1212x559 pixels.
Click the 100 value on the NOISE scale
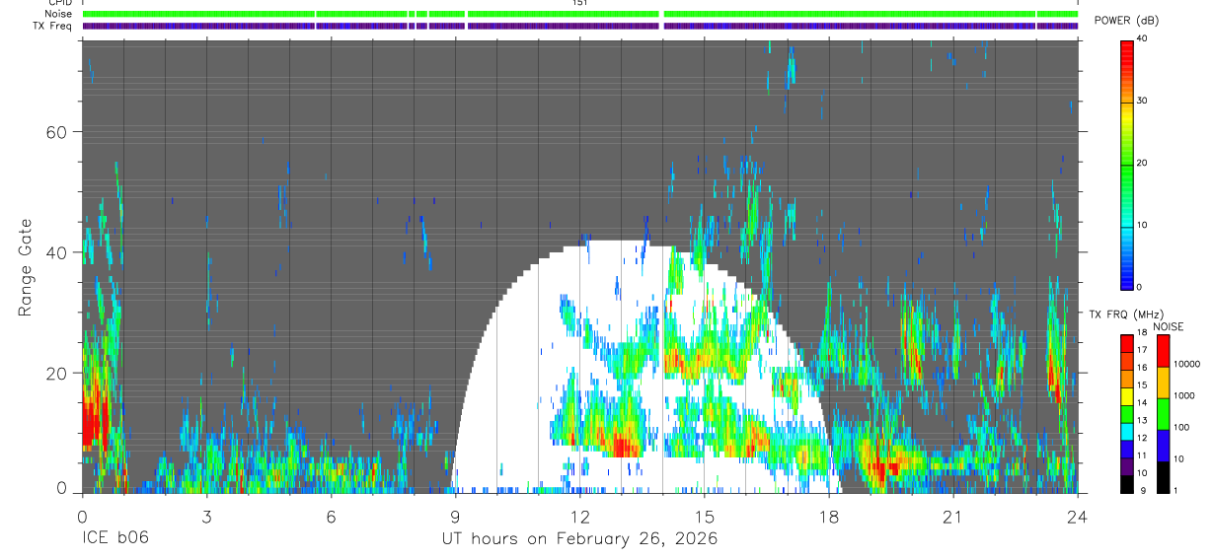(1181, 427)
